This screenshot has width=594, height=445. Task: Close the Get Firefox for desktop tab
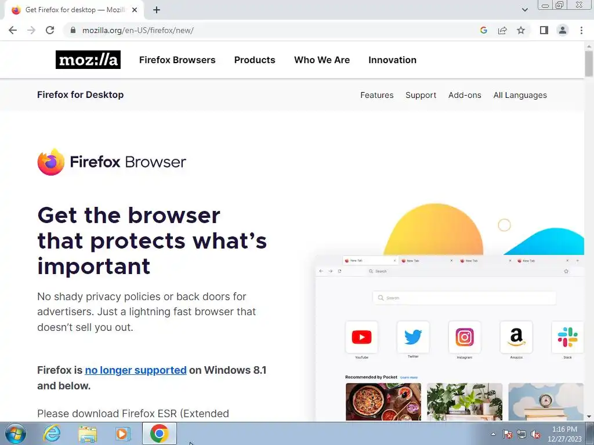(135, 10)
